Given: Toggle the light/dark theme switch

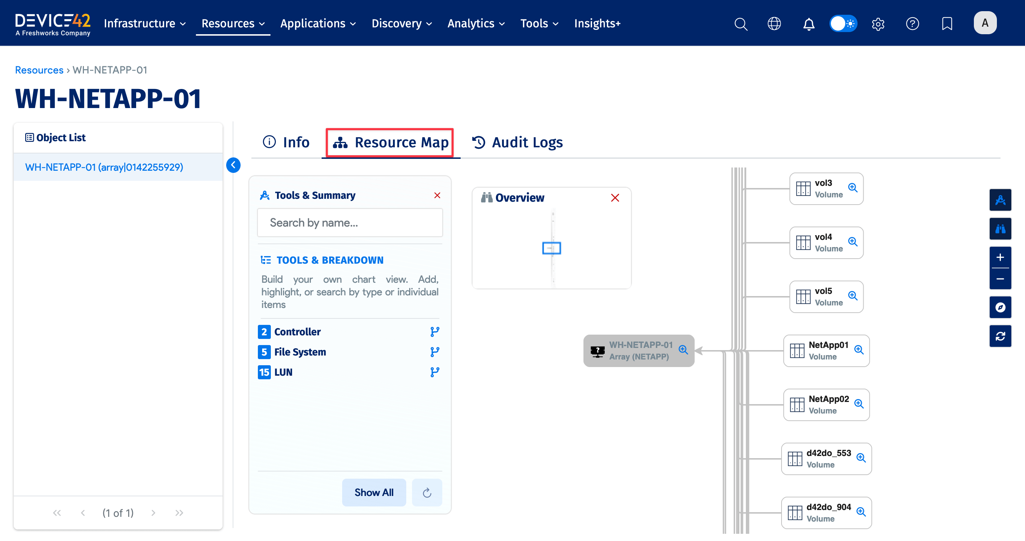Looking at the screenshot, I should (843, 24).
